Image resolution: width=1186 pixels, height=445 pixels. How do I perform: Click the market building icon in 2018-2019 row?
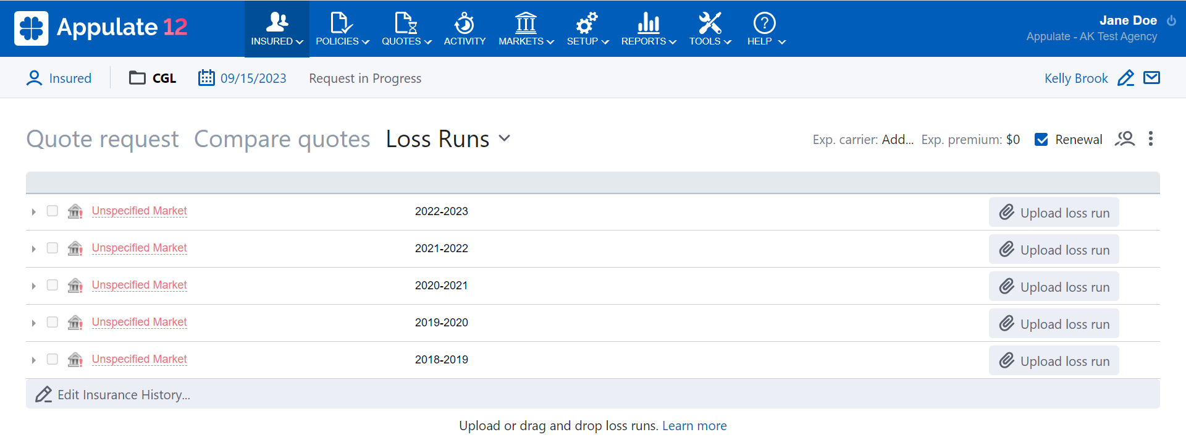75,359
